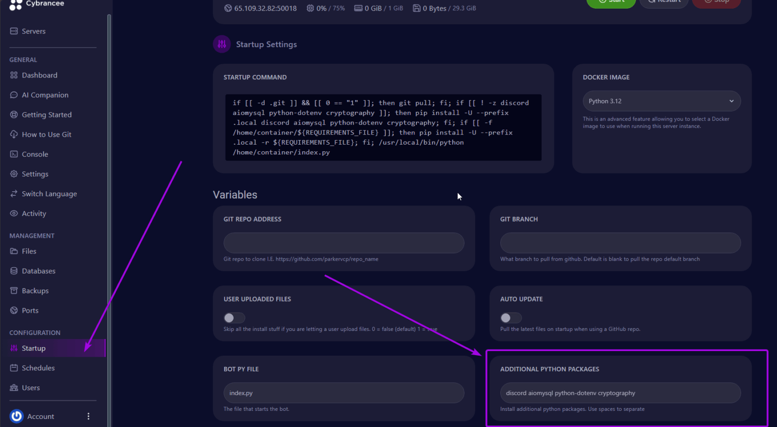Enable the User Uploaded Files switch

point(234,318)
